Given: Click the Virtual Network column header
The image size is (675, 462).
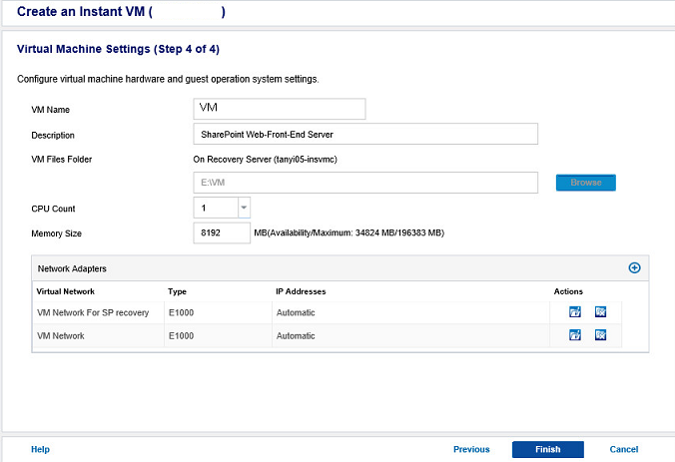Looking at the screenshot, I should (x=66, y=291).
